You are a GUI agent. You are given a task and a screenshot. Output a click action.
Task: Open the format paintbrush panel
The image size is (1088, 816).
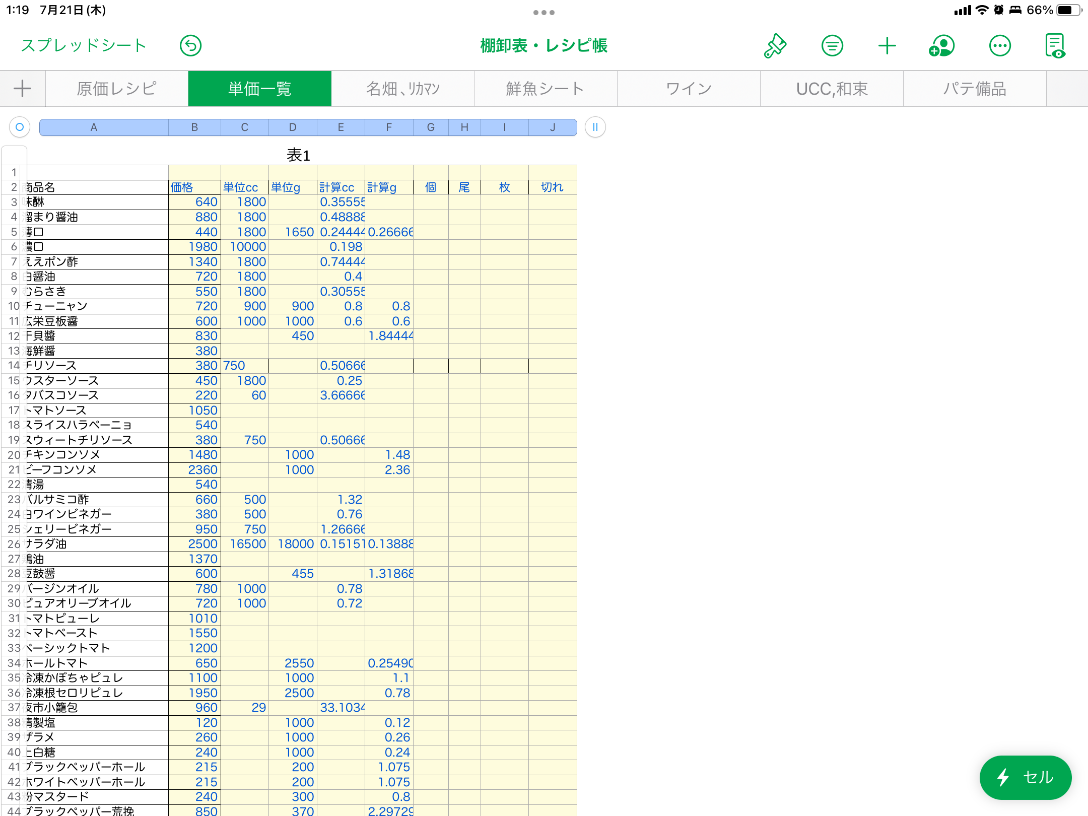pos(775,46)
